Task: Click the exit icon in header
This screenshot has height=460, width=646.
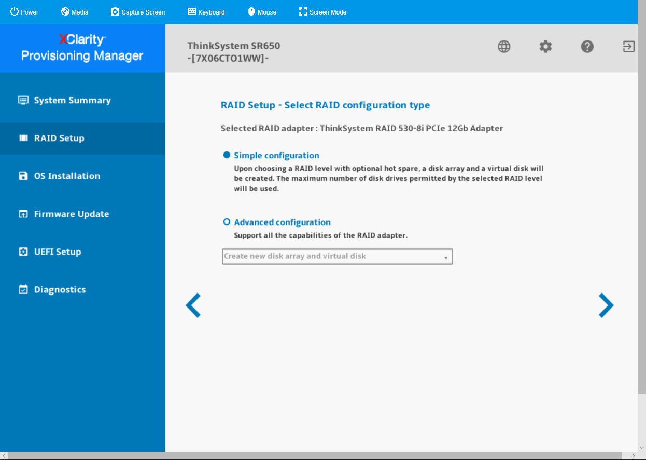Action: pos(628,47)
